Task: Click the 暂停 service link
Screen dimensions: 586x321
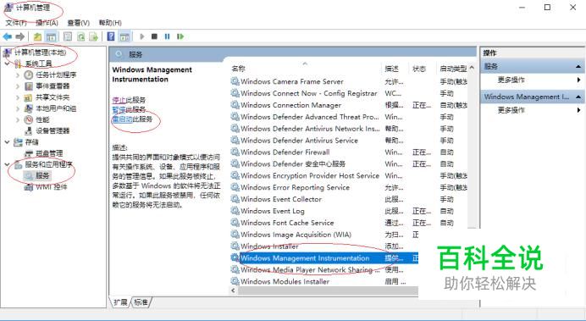Action: [119, 109]
